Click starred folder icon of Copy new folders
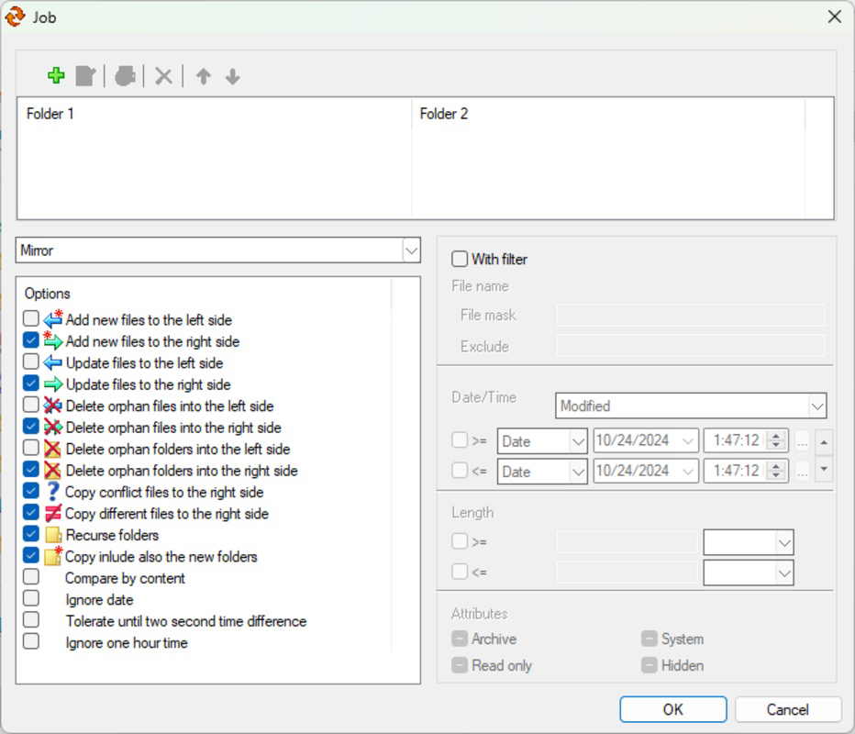855x734 pixels. pyautogui.click(x=53, y=556)
